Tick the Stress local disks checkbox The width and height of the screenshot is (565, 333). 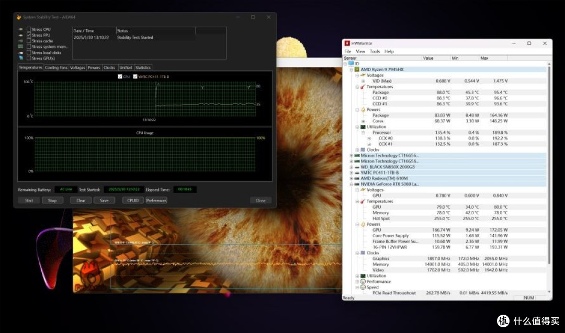[x=29, y=53]
